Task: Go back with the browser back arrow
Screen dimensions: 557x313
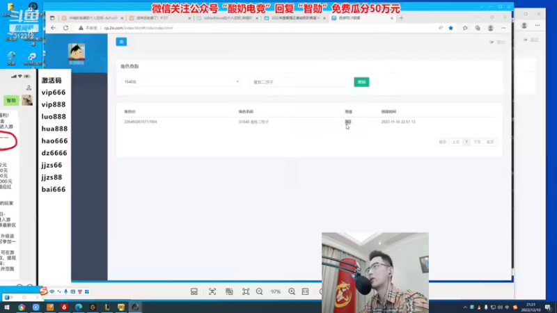Action: click(54, 28)
